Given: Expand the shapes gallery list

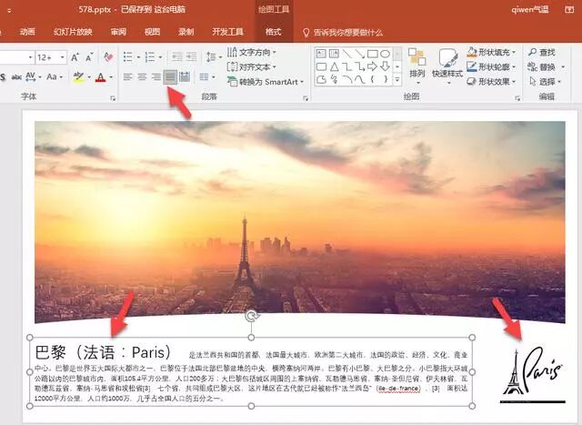Looking at the screenshot, I should point(397,79).
